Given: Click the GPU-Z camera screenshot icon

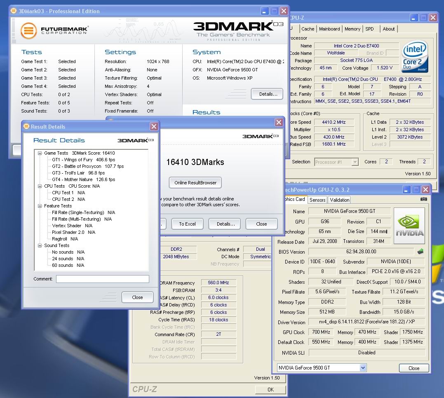Looking at the screenshot, I should (x=424, y=199).
